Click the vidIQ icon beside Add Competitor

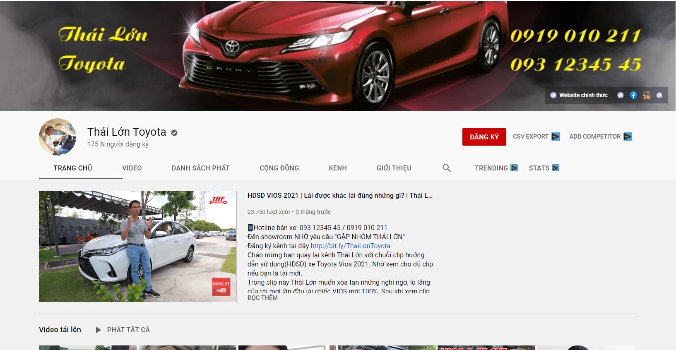(x=628, y=137)
